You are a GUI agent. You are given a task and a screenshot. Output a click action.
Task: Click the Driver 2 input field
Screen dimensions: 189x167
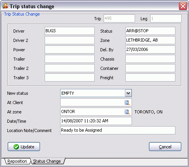click(x=69, y=40)
